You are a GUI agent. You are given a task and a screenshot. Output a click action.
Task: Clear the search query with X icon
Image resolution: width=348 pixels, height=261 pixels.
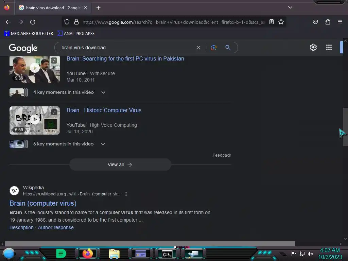point(198,48)
